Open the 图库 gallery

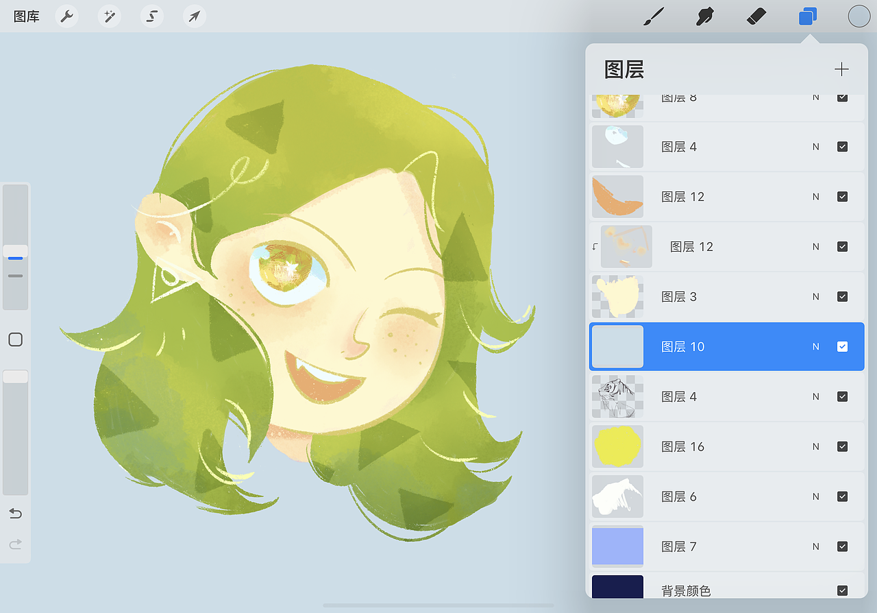tap(27, 16)
